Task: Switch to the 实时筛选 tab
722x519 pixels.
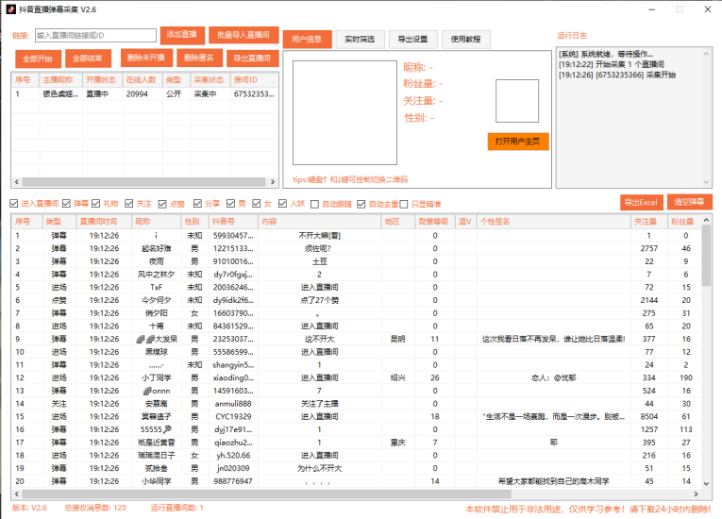Action: click(x=361, y=39)
